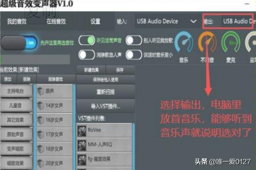256x170 pixels.
Task: Click the 保存给他人使用 button
Action: pyautogui.click(x=105, y=79)
